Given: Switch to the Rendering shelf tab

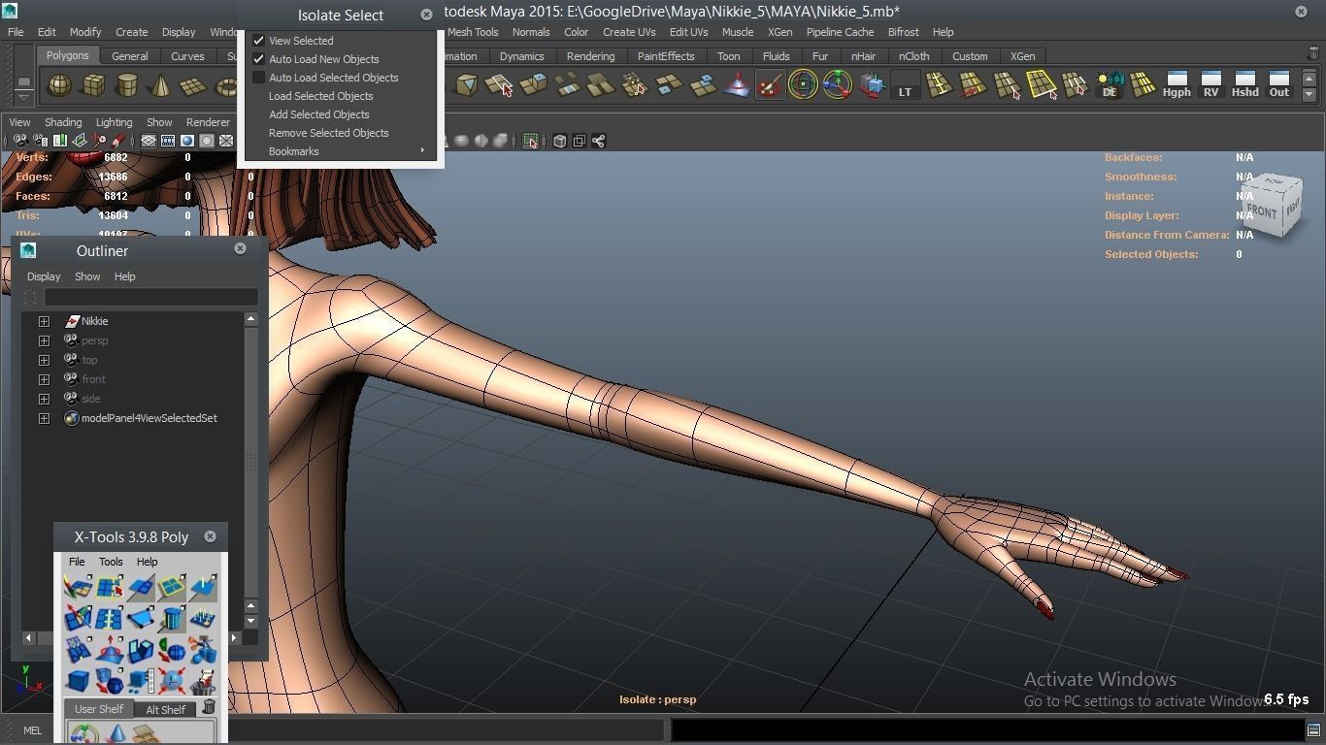Looking at the screenshot, I should (x=590, y=56).
